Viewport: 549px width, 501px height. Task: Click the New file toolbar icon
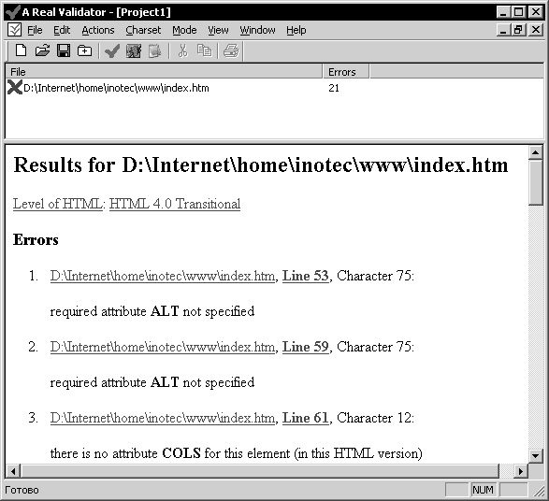[21, 51]
